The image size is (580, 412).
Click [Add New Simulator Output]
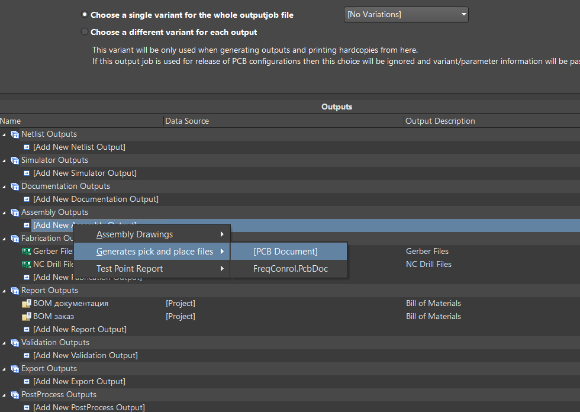(x=85, y=173)
